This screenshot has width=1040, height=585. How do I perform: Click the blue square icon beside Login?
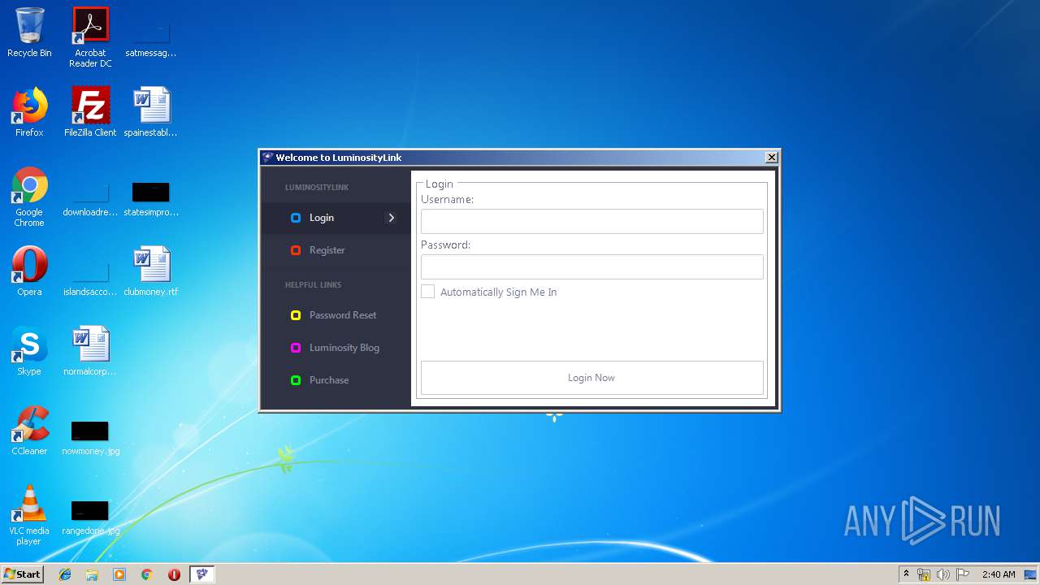tap(296, 218)
